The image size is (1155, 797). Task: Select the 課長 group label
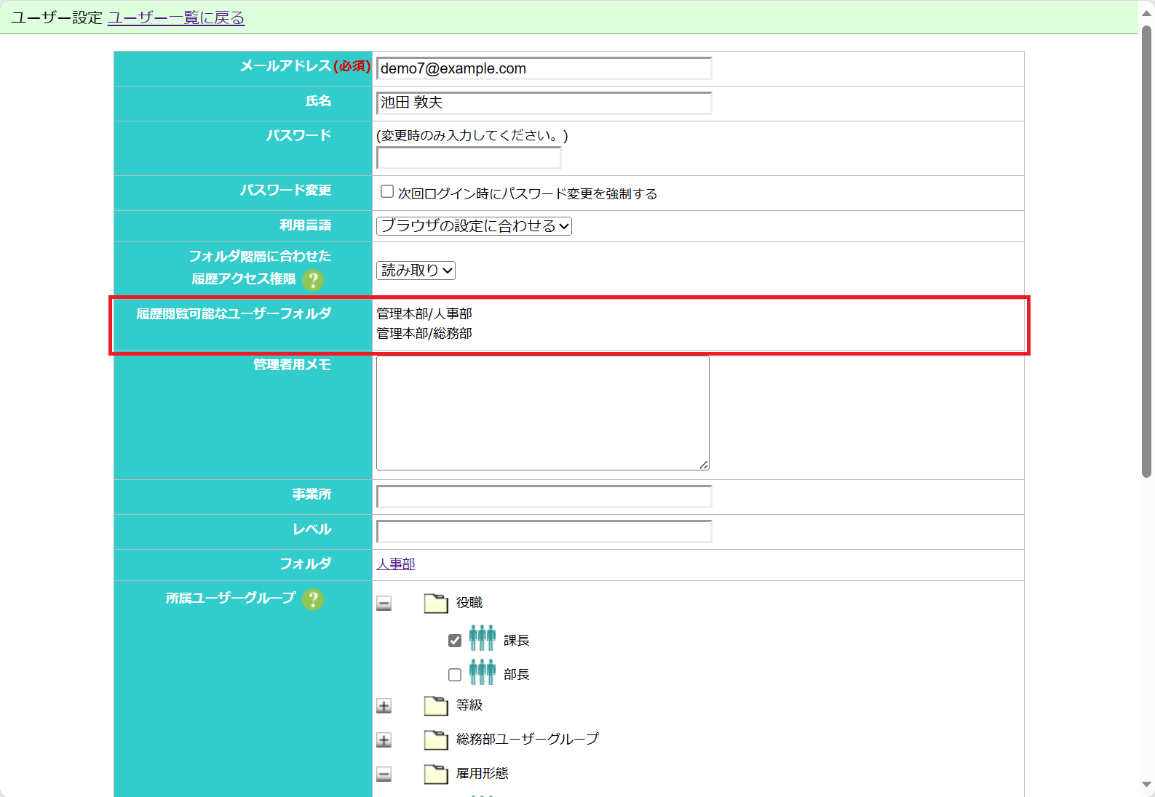click(x=517, y=641)
